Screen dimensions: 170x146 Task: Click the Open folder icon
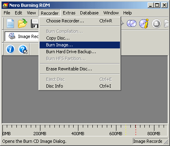pos(22,24)
